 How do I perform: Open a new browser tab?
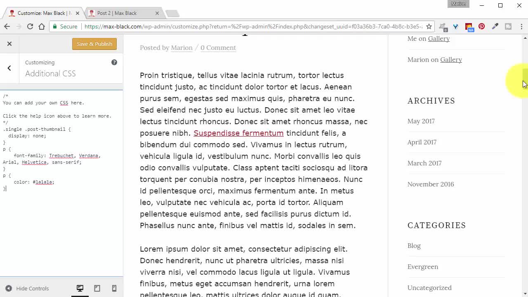tap(172, 14)
